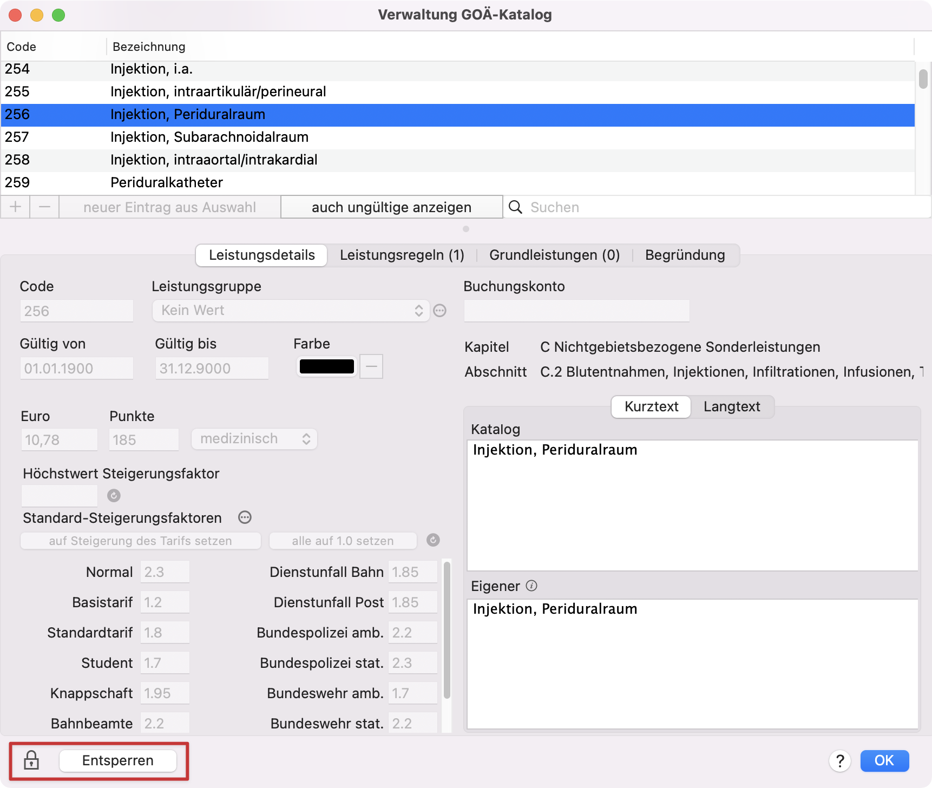The width and height of the screenshot is (932, 788).
Task: Click the search magnifier icon
Action: coord(515,207)
